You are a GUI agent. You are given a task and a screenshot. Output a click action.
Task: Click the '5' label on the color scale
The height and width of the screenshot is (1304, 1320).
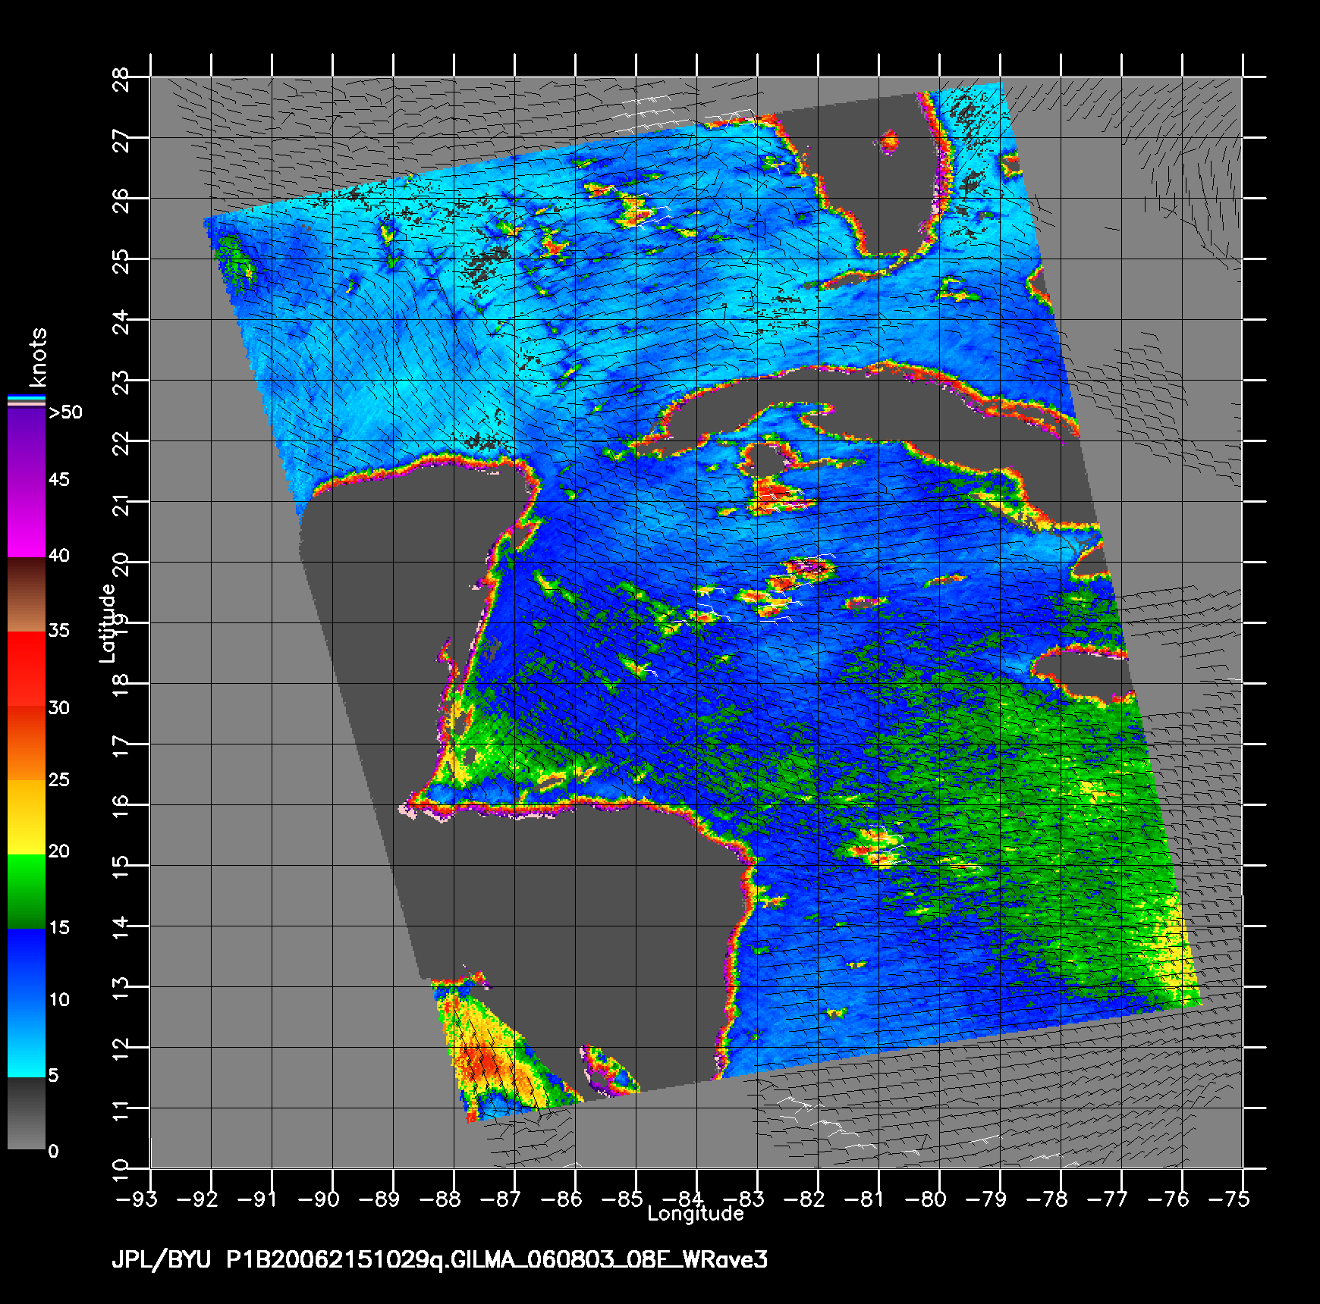pos(53,1075)
